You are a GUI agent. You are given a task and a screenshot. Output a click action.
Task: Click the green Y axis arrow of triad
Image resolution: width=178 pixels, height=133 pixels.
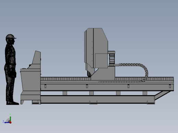[x=11, y=119]
